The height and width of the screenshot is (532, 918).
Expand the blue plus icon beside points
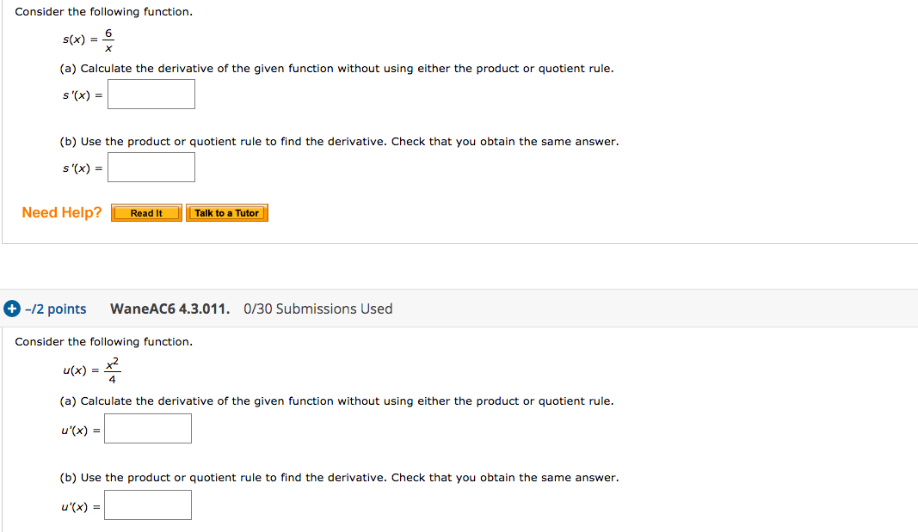[12, 309]
